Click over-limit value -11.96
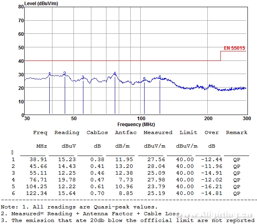Image resolution: width=257 pixels, height=224 pixels. click(212, 166)
